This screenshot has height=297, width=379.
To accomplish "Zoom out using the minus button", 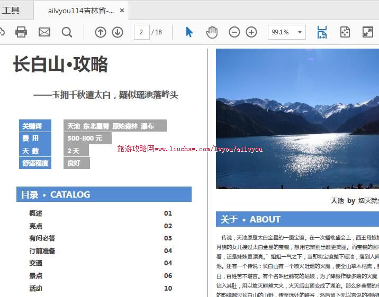I will tap(234, 32).
